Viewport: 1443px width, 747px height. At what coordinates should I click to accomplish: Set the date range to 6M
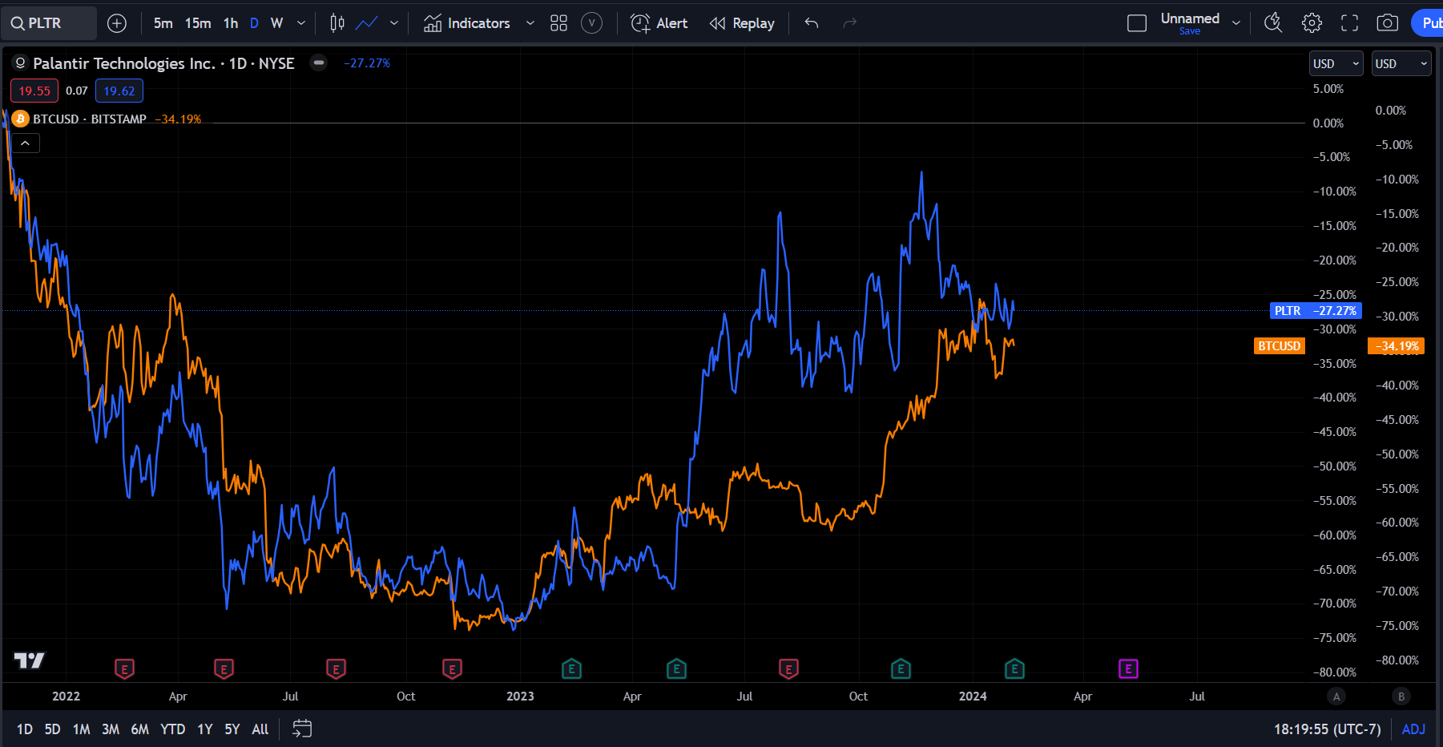[139, 729]
